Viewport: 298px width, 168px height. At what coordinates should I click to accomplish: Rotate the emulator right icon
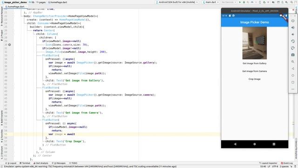pos(293,48)
